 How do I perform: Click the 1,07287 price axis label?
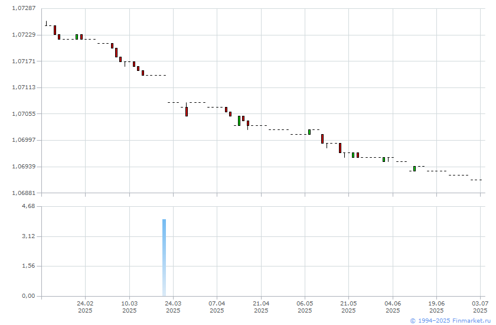pos(24,8)
